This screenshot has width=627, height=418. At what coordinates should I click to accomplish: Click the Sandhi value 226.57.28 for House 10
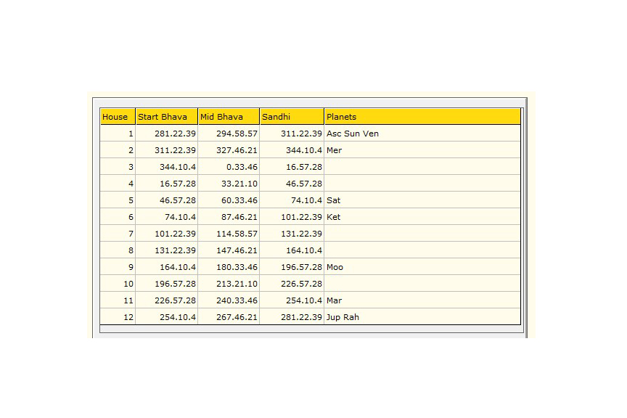(301, 283)
